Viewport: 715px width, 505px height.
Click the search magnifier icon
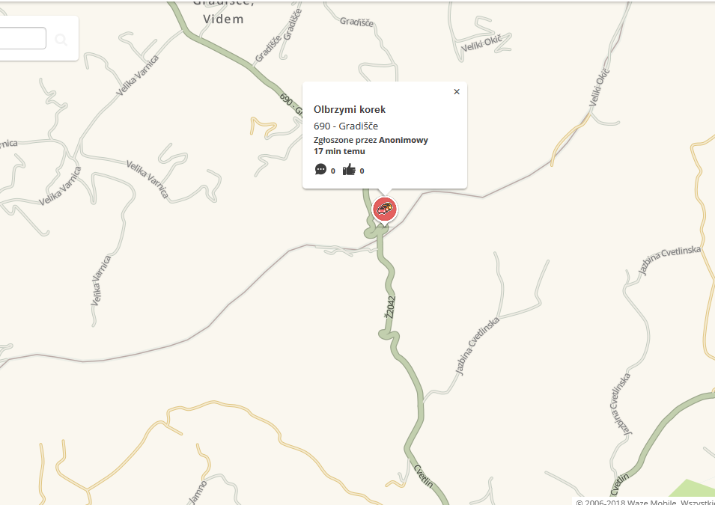(x=61, y=40)
